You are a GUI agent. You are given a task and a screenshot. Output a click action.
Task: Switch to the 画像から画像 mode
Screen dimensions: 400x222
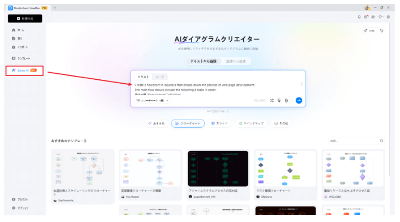coord(235,61)
